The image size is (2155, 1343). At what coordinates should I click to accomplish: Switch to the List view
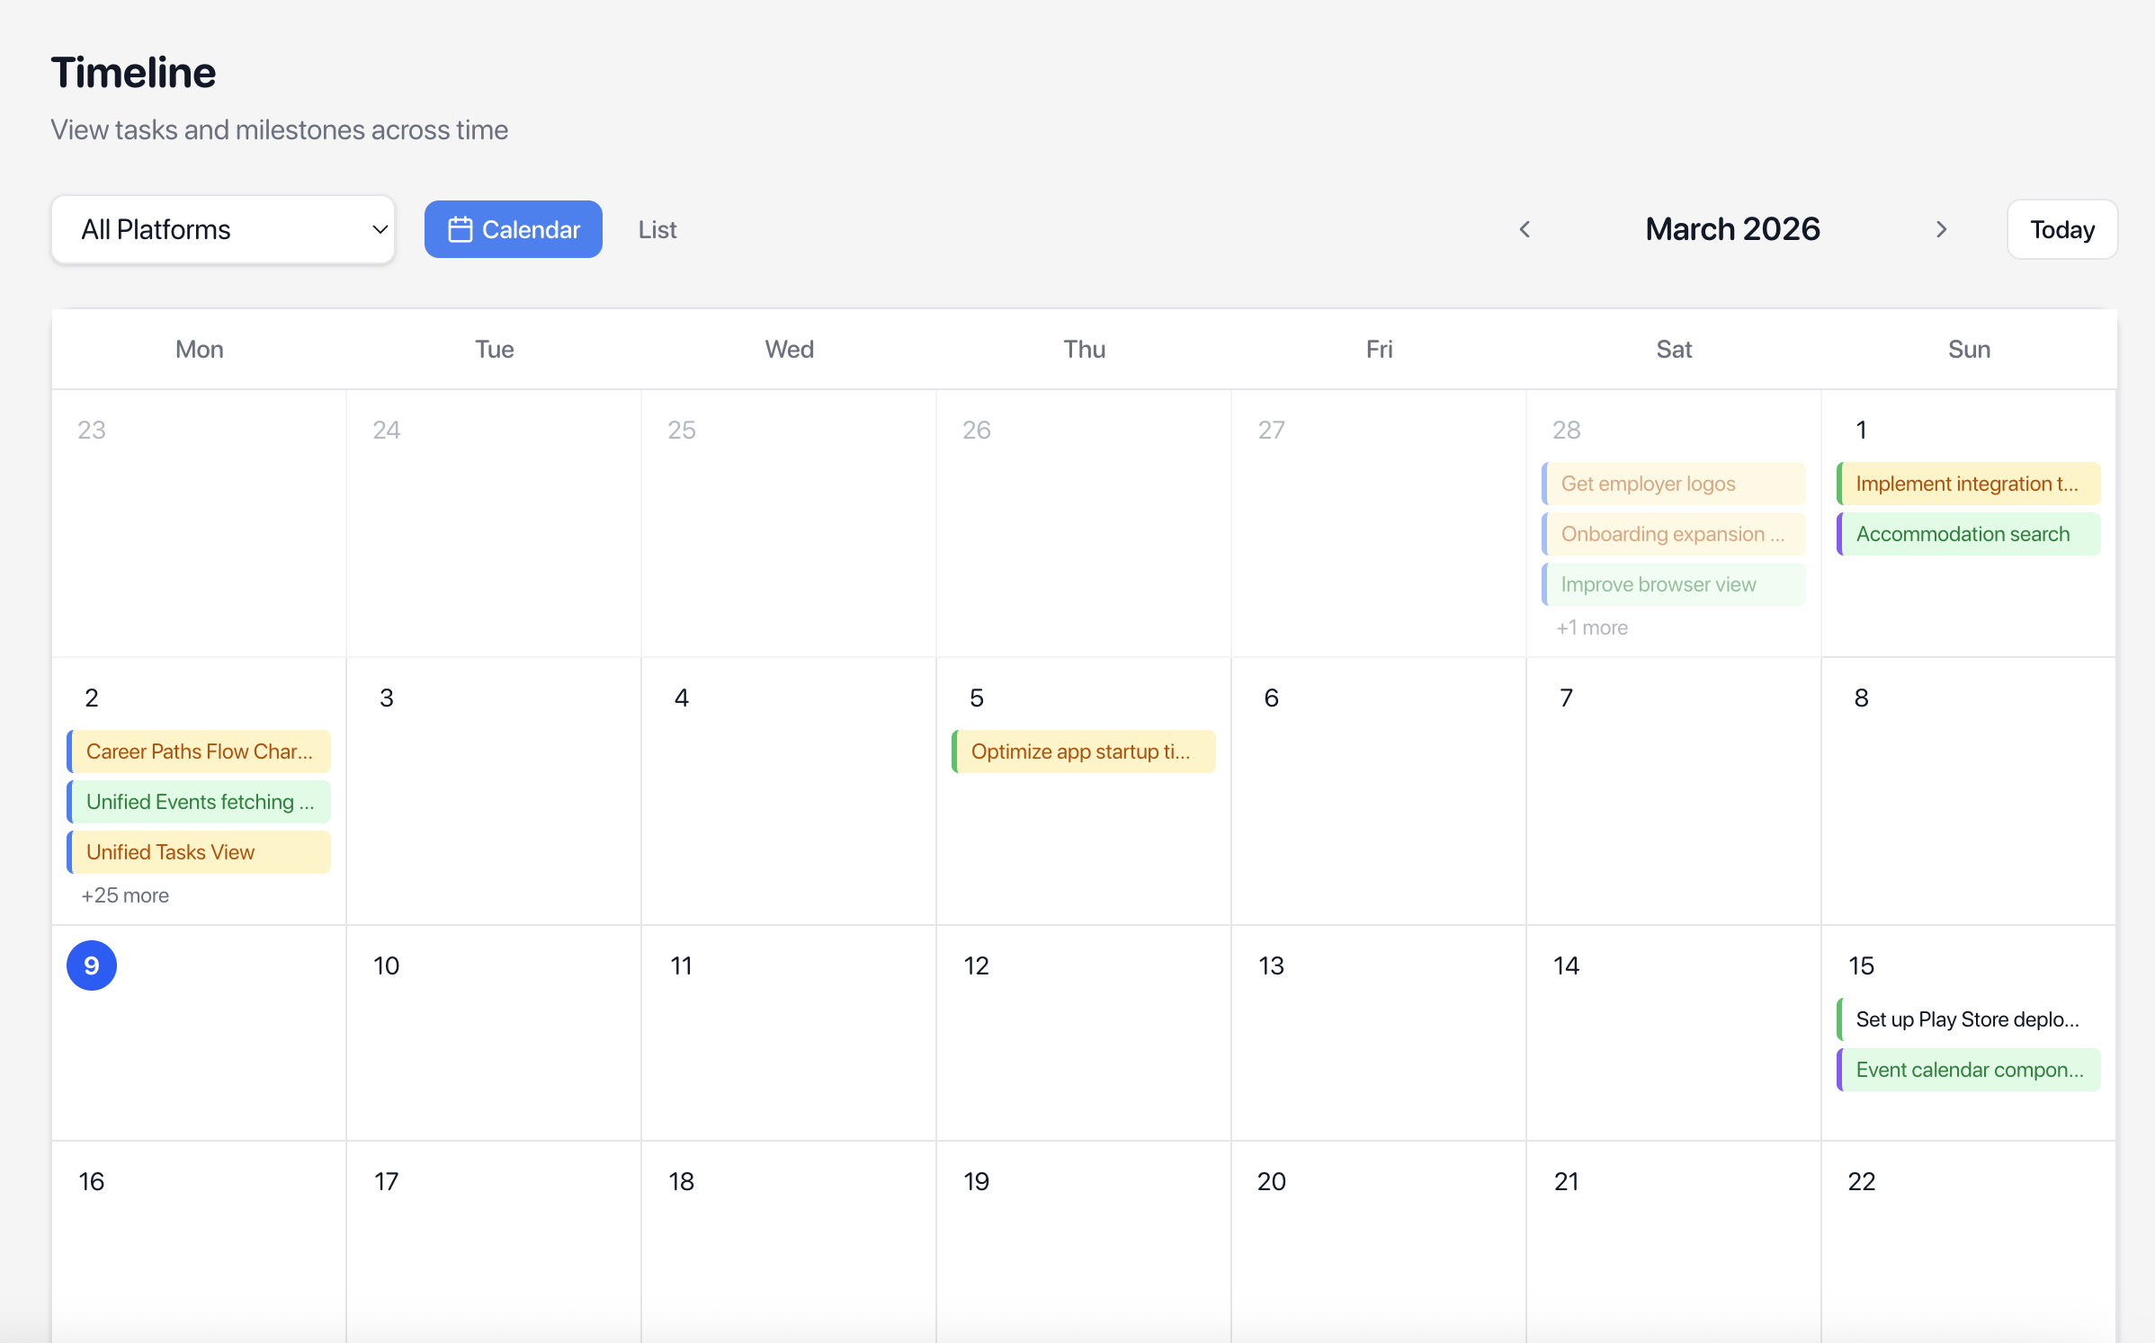[657, 229]
